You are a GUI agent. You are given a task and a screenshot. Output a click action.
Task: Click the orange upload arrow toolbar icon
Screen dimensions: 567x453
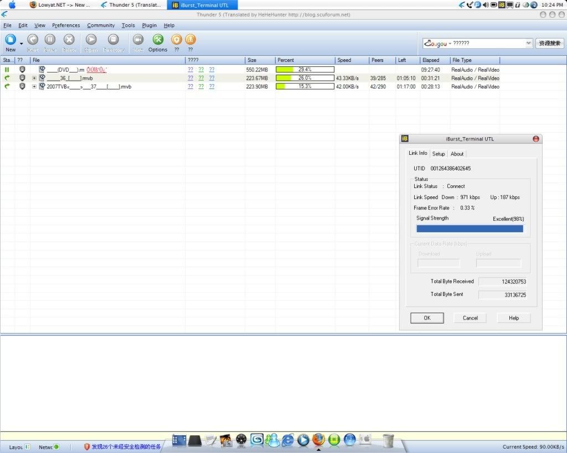[x=190, y=40]
